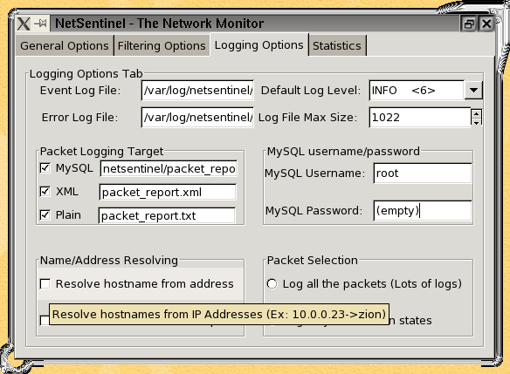Click the Event Log File label
510x374 pixels.
[80, 91]
